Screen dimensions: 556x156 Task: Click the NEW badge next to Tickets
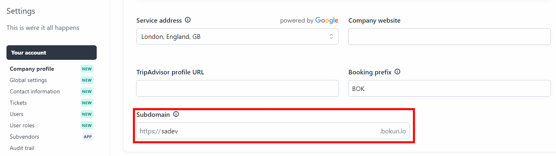[x=87, y=103]
